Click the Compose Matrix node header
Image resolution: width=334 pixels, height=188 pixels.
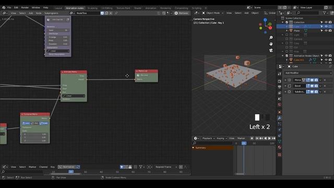point(35,114)
